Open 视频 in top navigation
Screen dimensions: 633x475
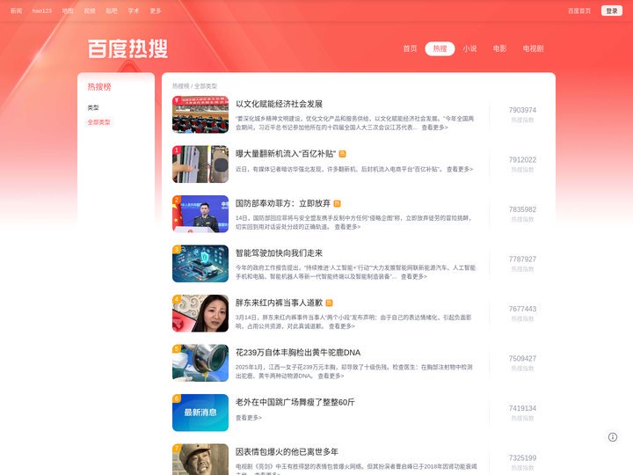[90, 11]
